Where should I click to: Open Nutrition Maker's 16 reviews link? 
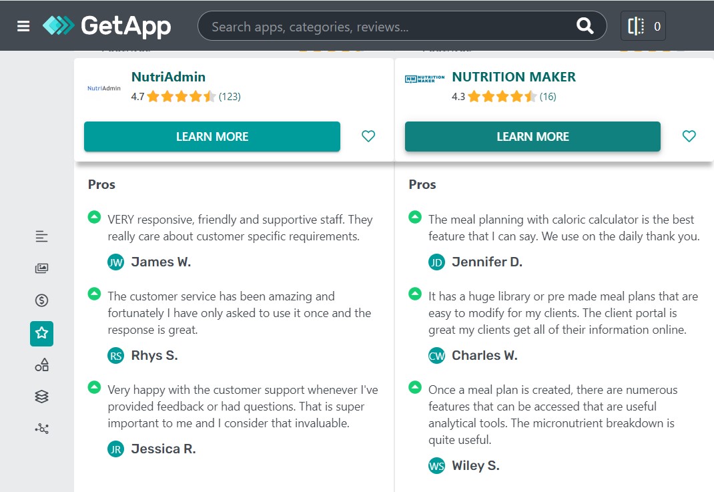[547, 96]
